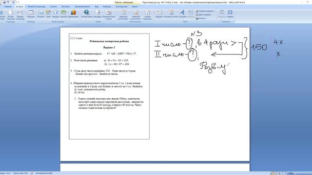Screen dimensions: 312x175
Task: Open the Верхний колонтитул header dropdown
Action: point(123,15)
